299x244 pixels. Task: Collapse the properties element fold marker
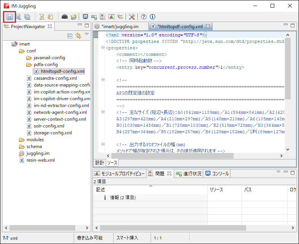coord(103,48)
